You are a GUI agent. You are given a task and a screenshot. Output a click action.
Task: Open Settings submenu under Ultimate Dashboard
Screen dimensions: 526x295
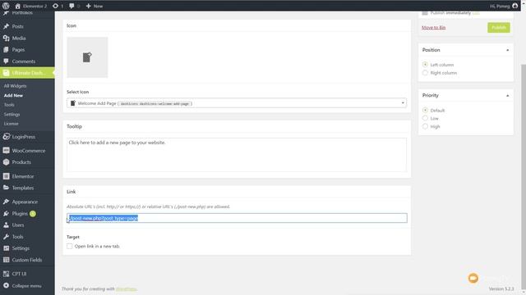pos(12,115)
